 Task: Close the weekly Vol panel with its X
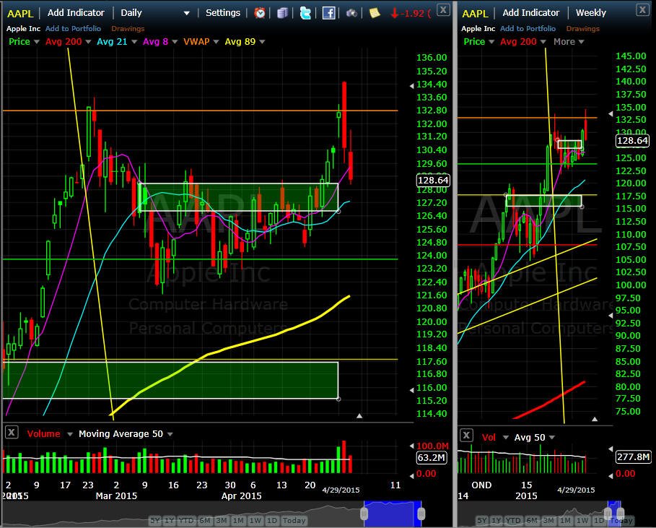(x=466, y=436)
